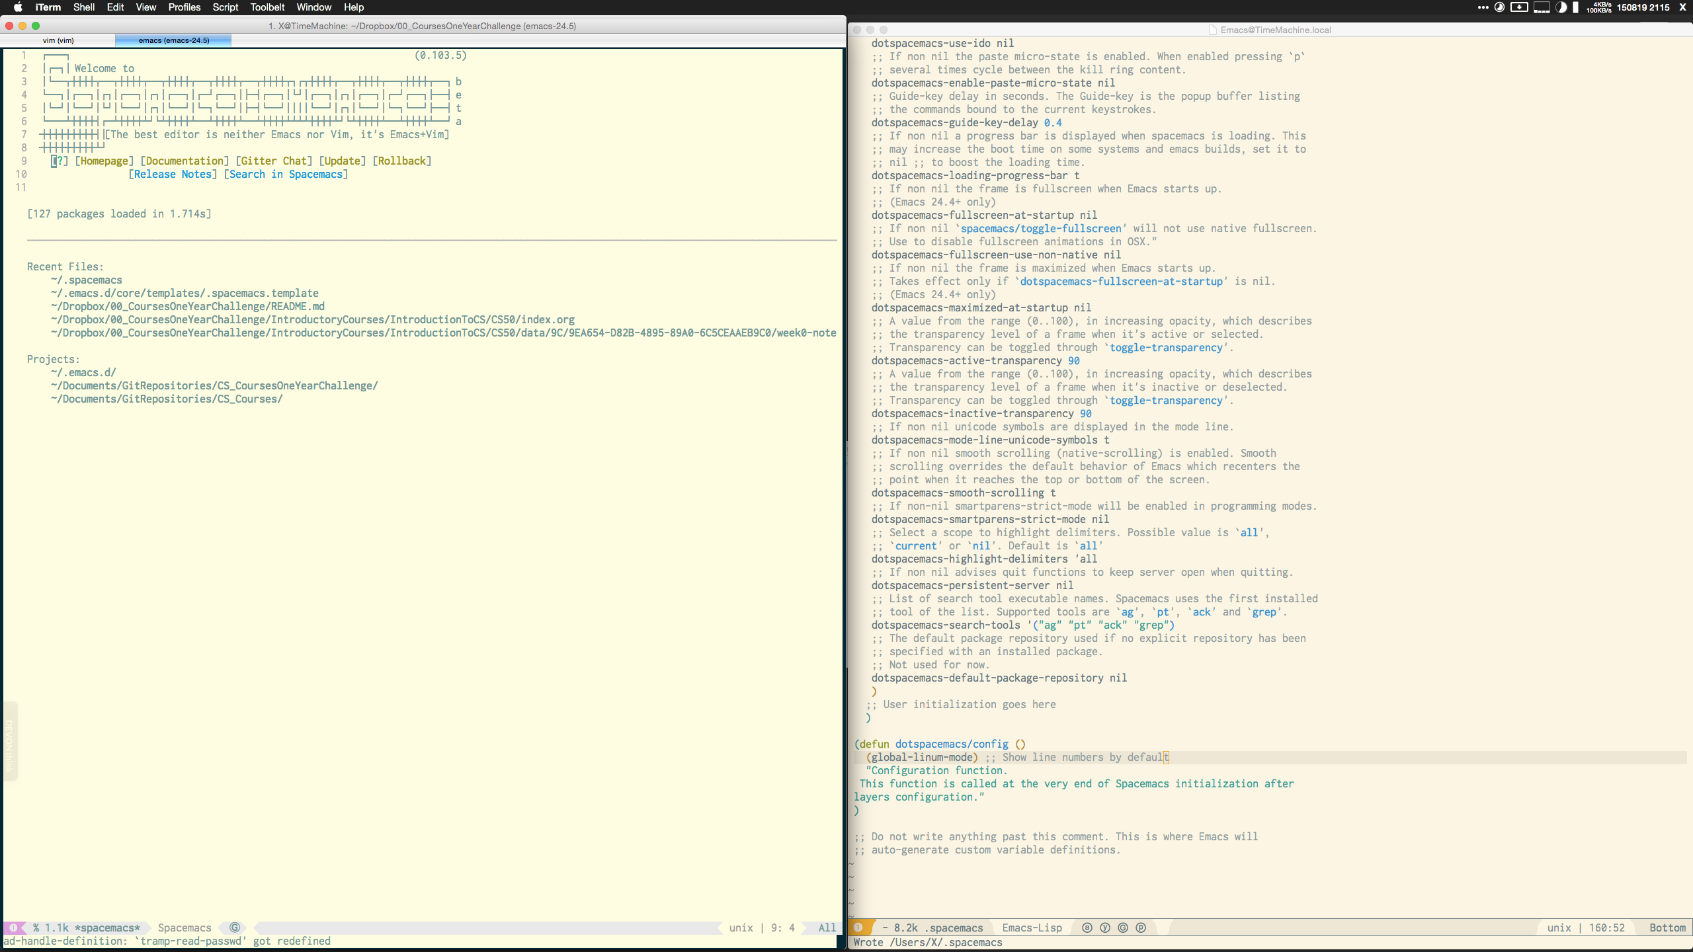Viewport: 1693px width, 952px height.
Task: Click the [?] help button on Spacemacs banner
Action: (x=60, y=161)
